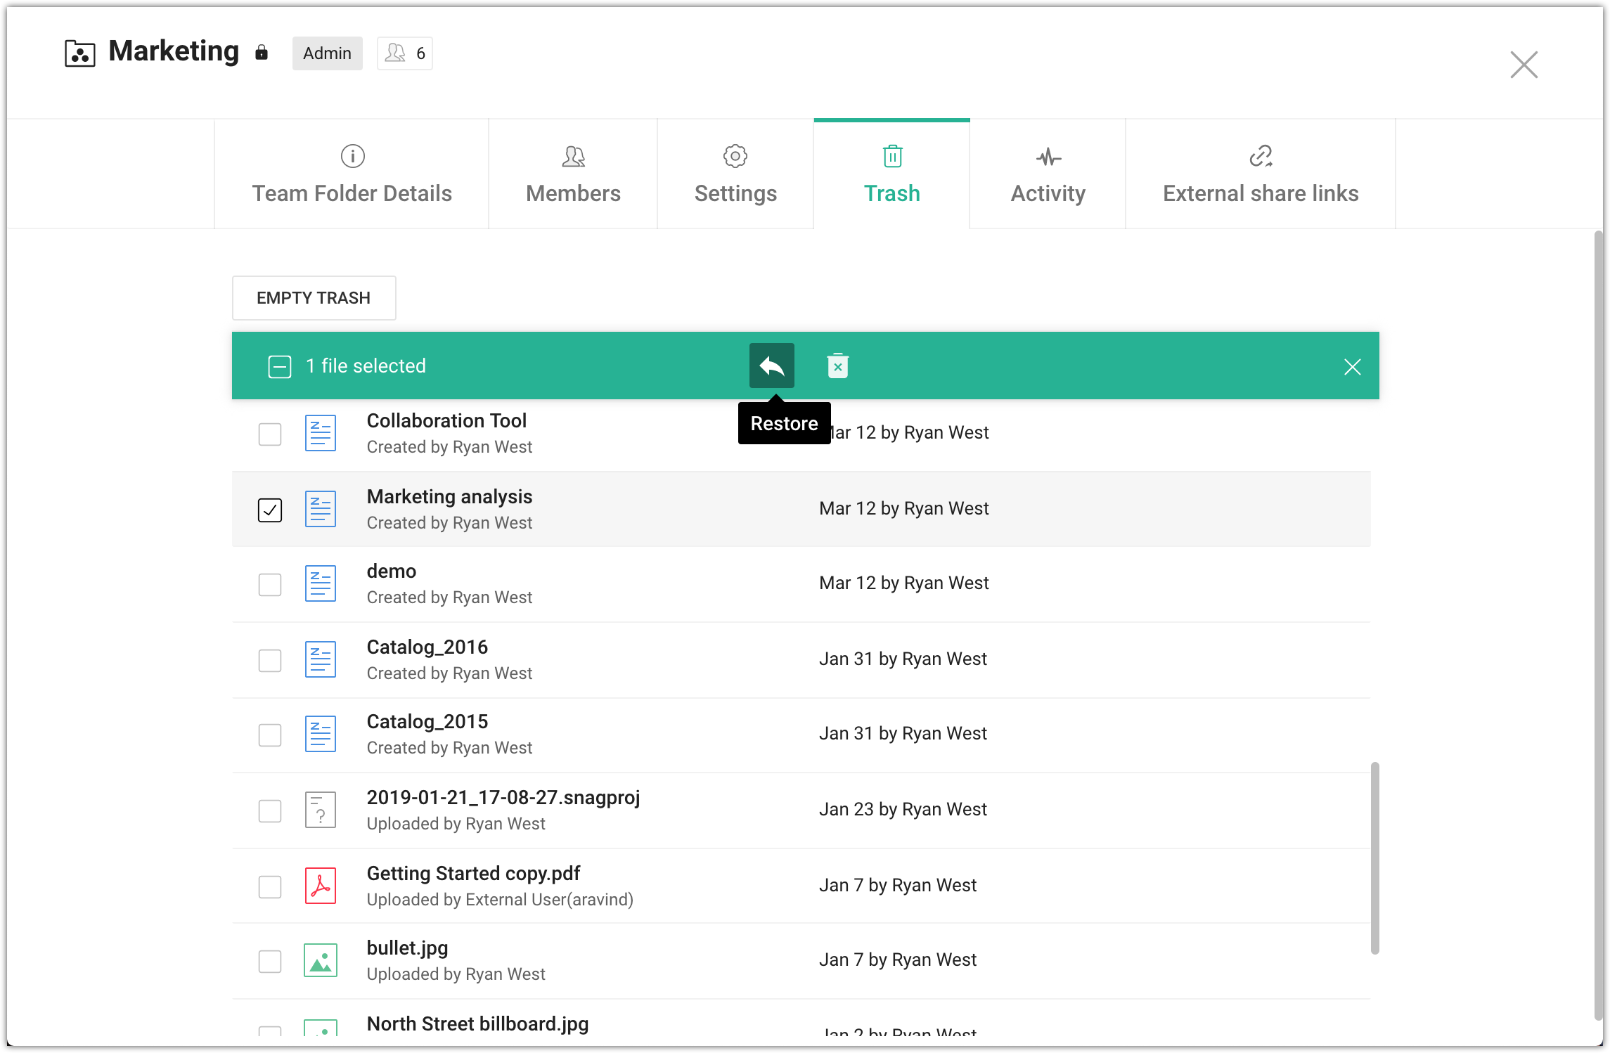The width and height of the screenshot is (1610, 1053).
Task: Switch to the Members tab
Action: 573,174
